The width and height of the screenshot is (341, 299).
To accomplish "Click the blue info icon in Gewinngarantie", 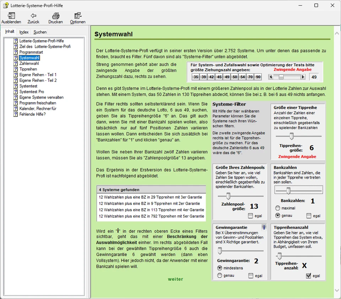I will click(x=264, y=227).
